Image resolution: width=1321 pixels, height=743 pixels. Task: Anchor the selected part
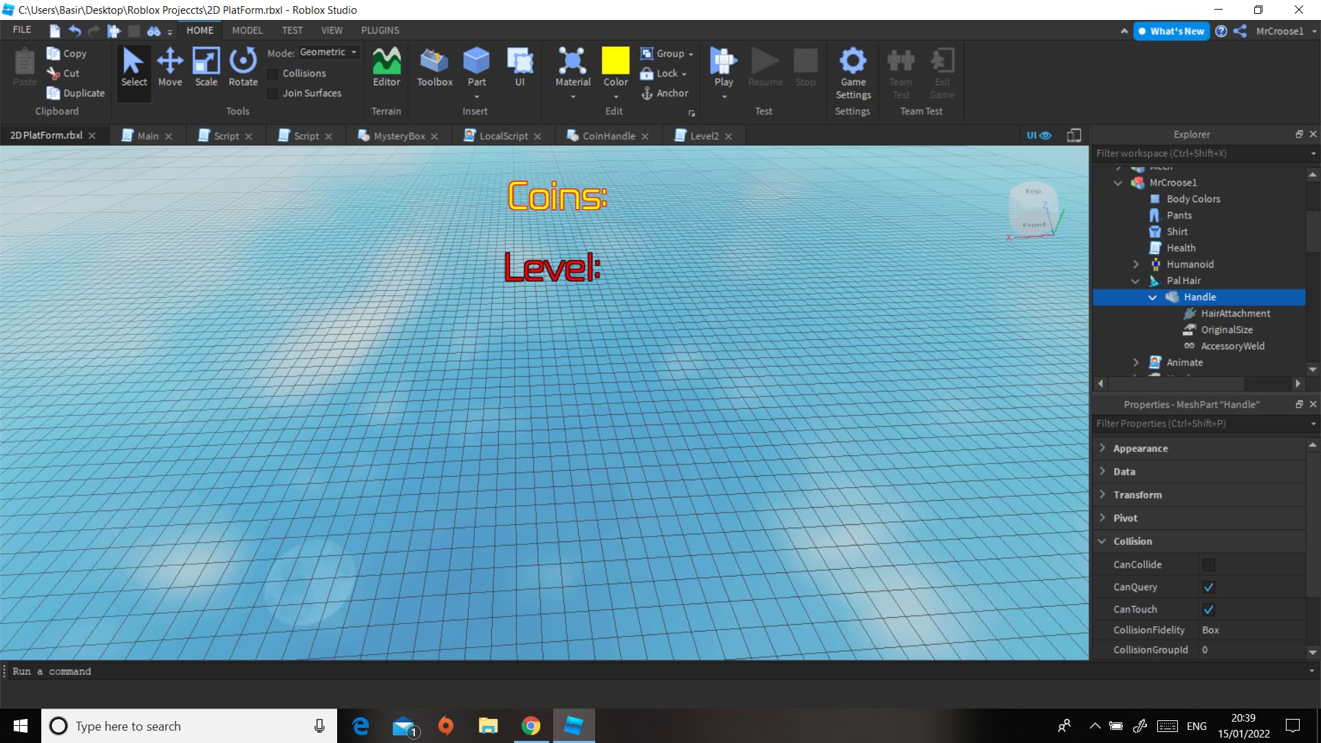664,93
